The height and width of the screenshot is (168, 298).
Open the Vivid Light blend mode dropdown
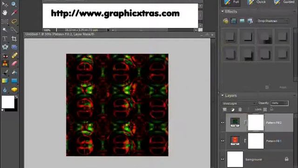point(239,103)
